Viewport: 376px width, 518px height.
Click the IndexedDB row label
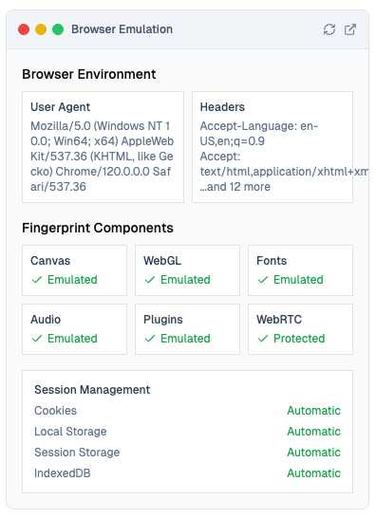point(63,473)
